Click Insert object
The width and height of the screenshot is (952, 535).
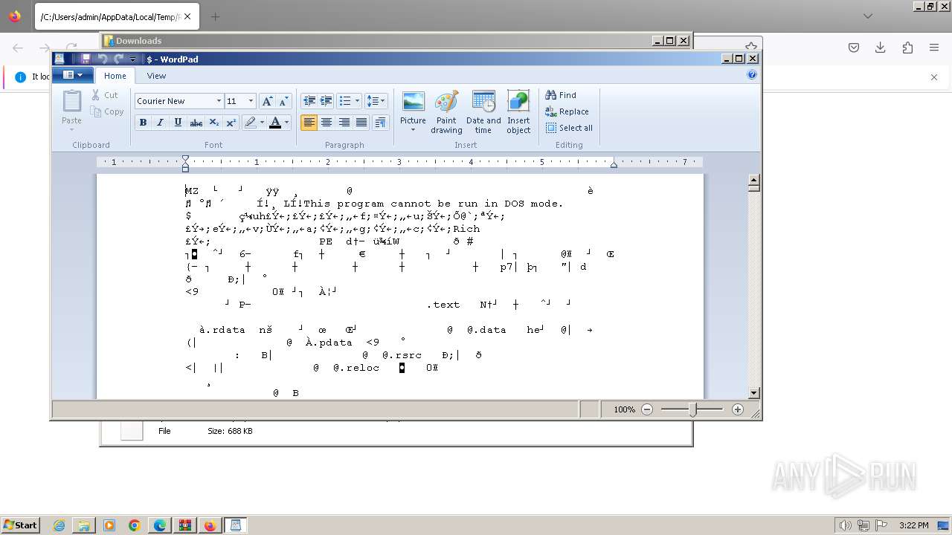[518, 112]
